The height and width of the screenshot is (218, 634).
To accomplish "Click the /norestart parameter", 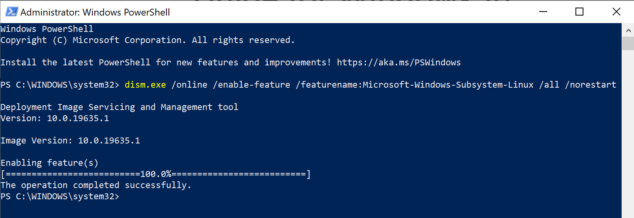I will click(x=591, y=85).
